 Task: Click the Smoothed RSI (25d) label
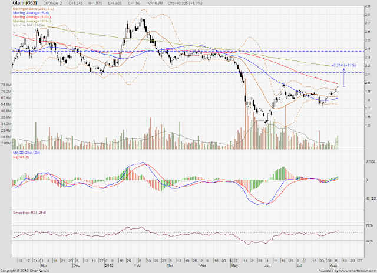(29, 213)
